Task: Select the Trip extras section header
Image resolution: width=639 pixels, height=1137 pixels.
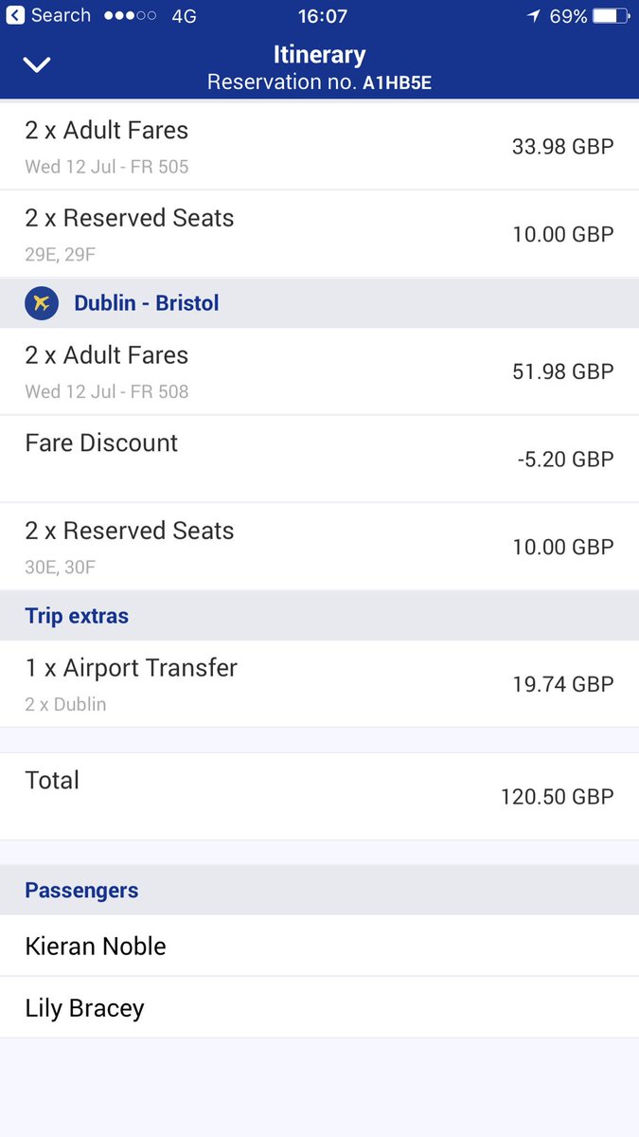Action: [x=77, y=616]
